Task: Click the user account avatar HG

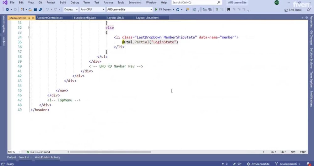Action: 277,3
